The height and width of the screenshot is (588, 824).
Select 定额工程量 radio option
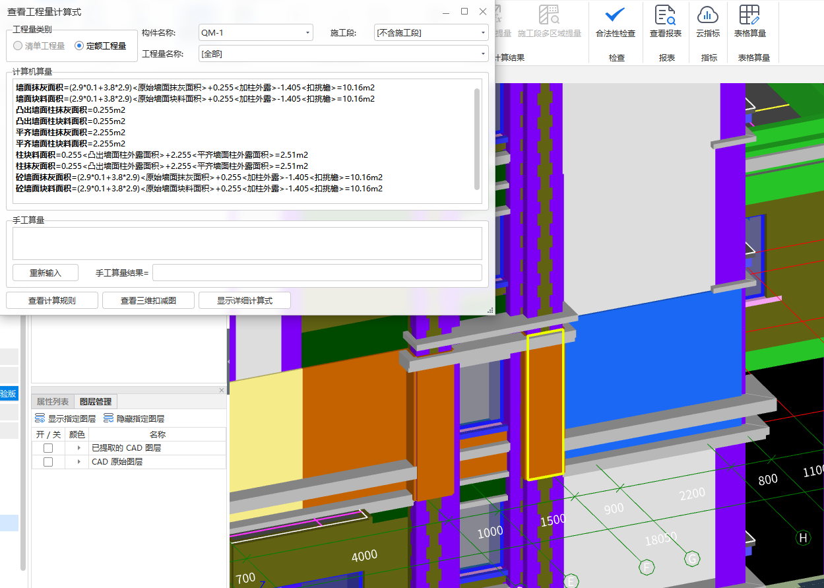100,46
